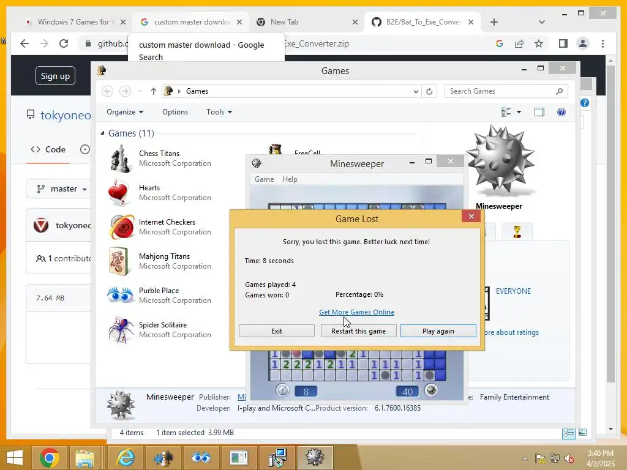The height and width of the screenshot is (470, 627).
Task: Click the Minesweeper taskbar icon
Action: coord(315,458)
